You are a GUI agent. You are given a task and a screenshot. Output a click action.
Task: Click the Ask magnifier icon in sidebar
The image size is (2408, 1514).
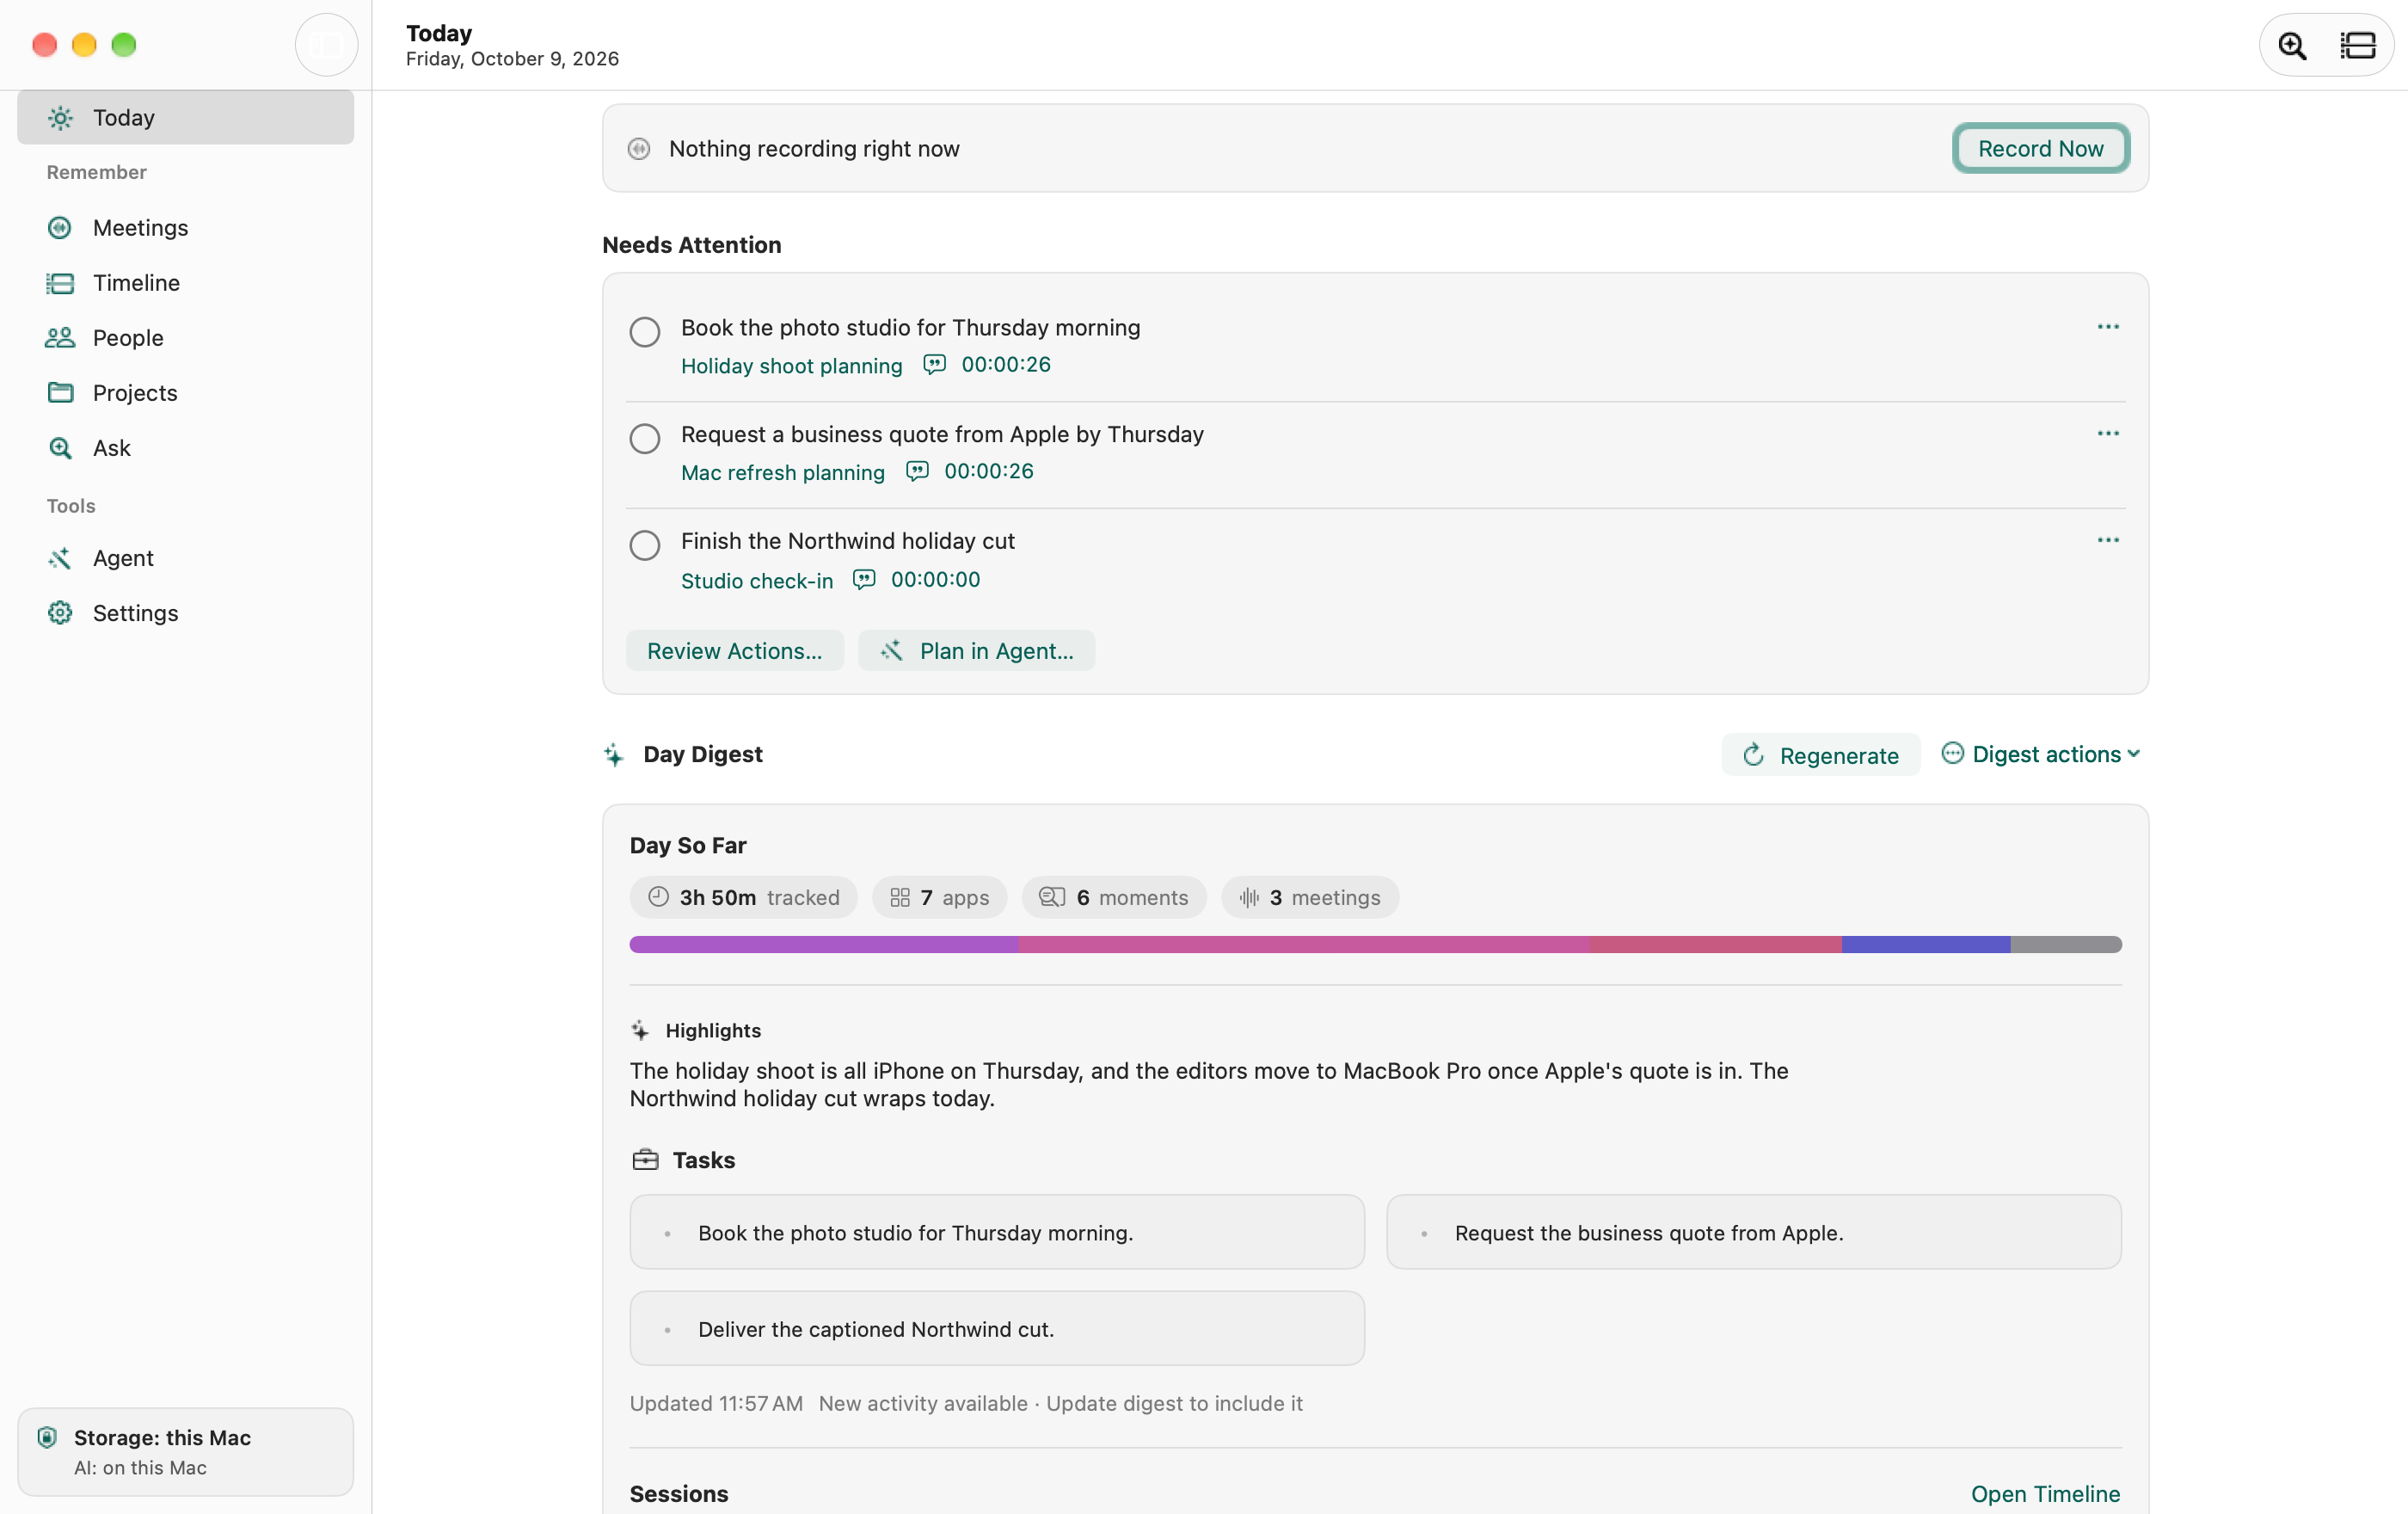click(60, 448)
